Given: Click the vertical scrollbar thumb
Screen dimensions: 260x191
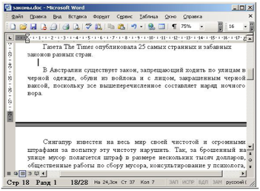Looking at the screenshot, I should pyautogui.click(x=250, y=74).
